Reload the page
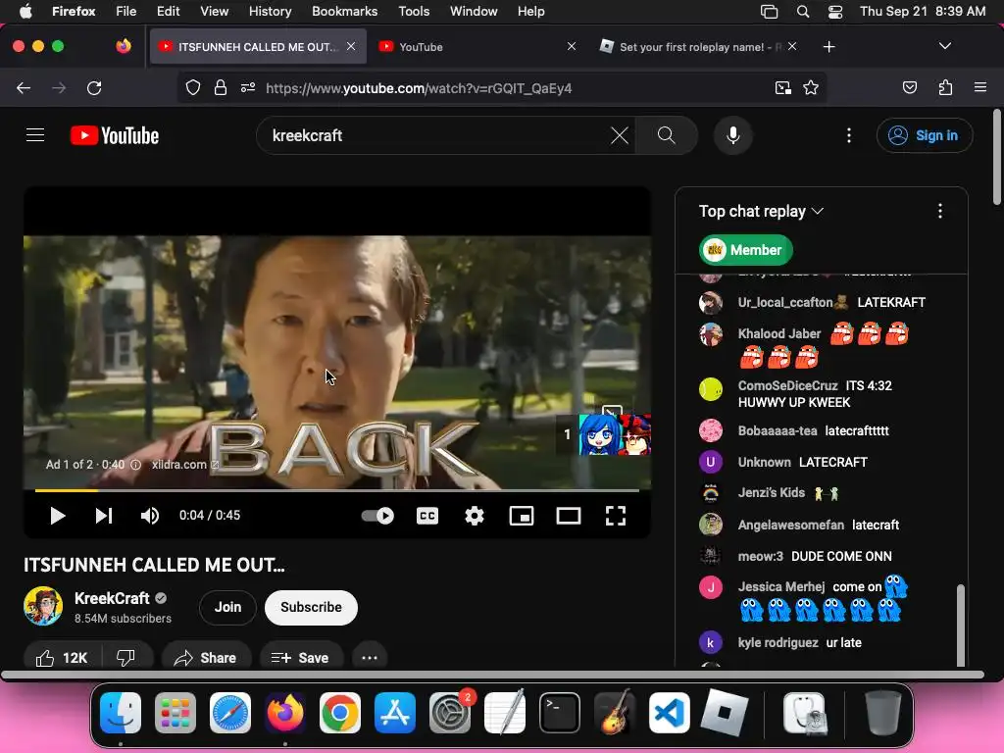 tap(94, 87)
